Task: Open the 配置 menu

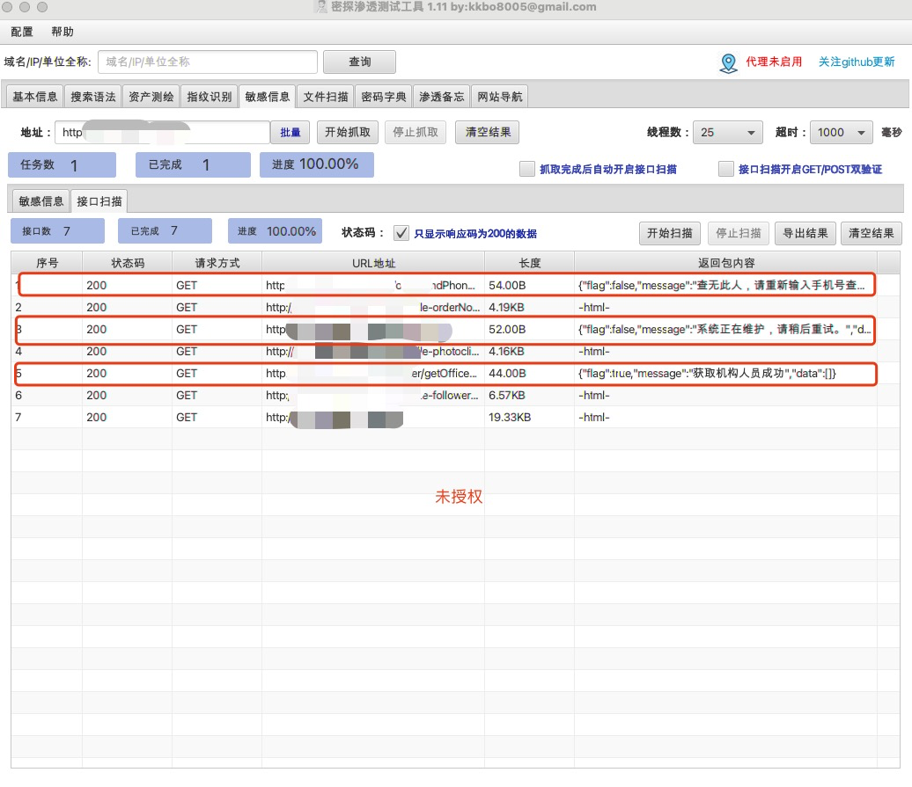Action: pos(22,32)
